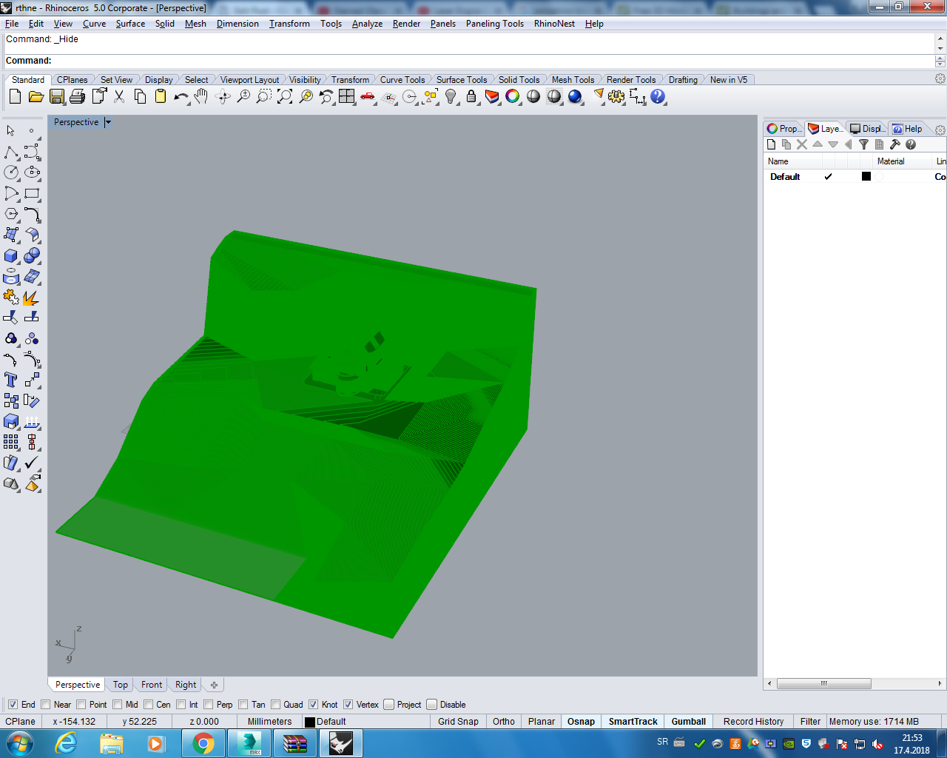
Task: Enable the Near osnap checkbox
Action: pos(46,705)
